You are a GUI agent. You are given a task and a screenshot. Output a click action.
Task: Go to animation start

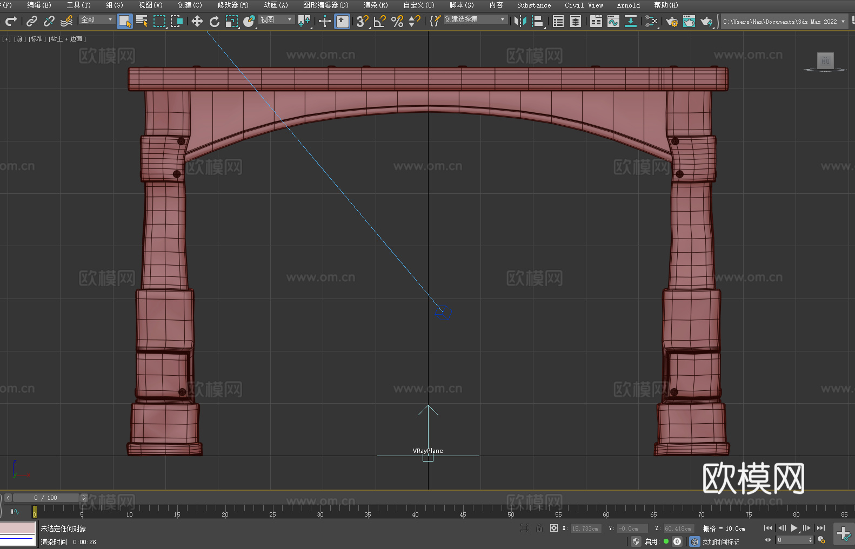(768, 528)
